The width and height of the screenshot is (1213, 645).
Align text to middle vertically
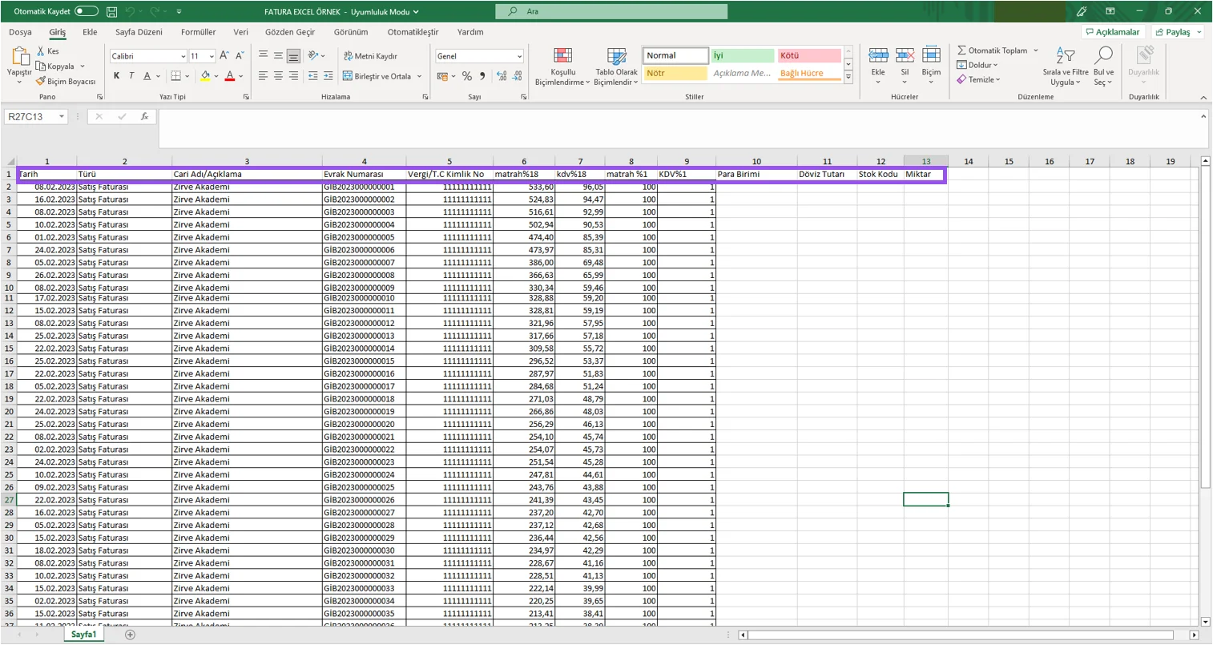click(x=278, y=56)
